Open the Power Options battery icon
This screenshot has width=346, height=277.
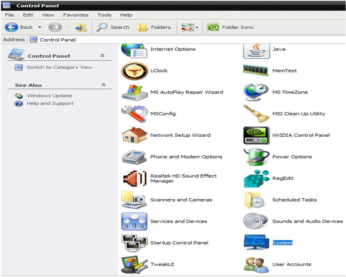tap(256, 157)
